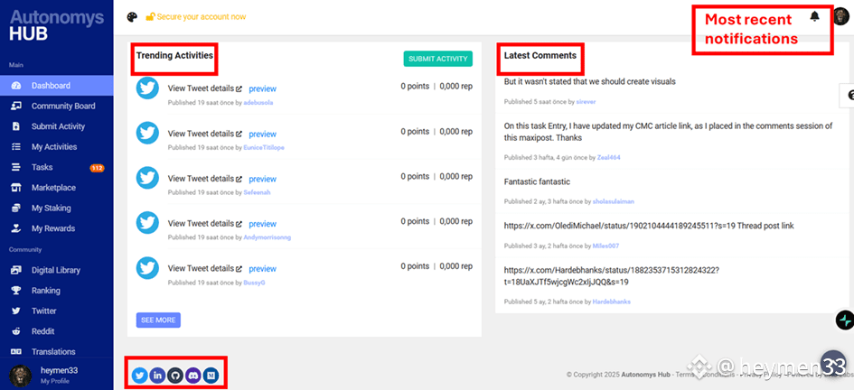Open Digital Library in sidebar
854x390 pixels.
[x=57, y=270]
